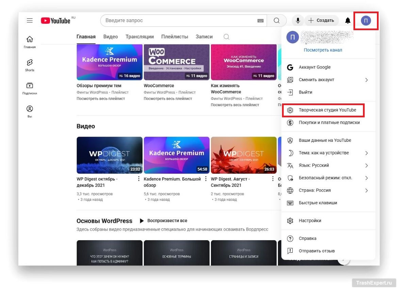Play the WP Digest октябрь - декабрь 2021 thumbnail
Screen dimensions: 398x289
coord(110,155)
